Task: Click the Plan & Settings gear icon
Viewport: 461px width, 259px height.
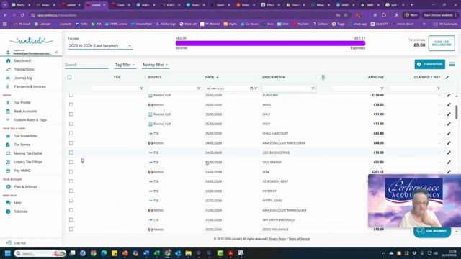Action: tap(8, 187)
